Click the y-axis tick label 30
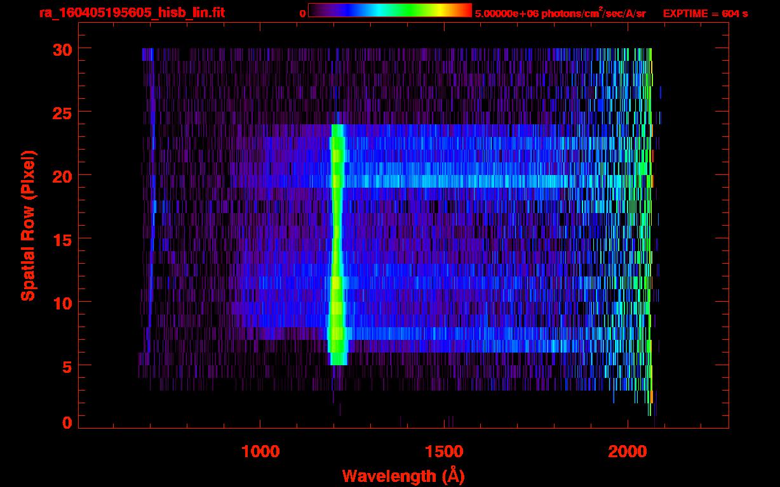780x487 pixels. tap(62, 49)
